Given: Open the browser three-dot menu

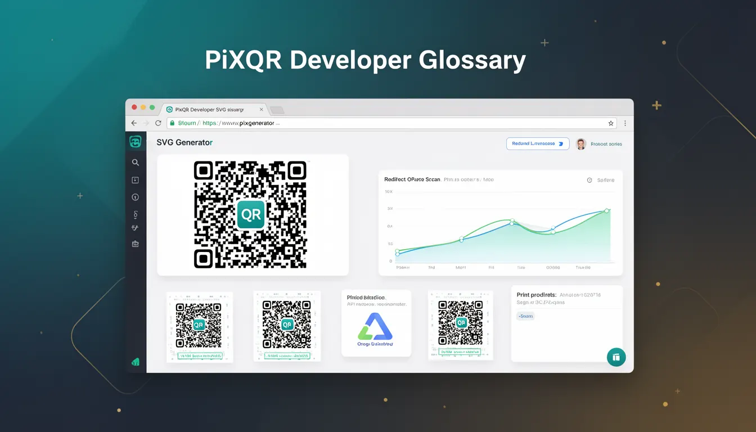Looking at the screenshot, I should coord(625,123).
